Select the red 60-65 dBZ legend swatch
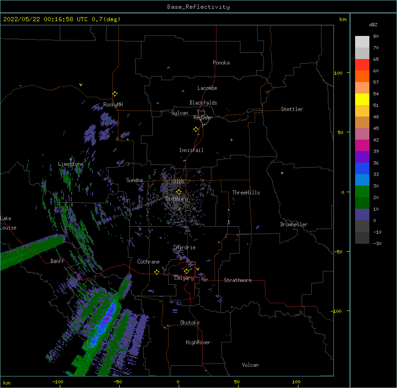This screenshot has height=388, width=397. coord(362,65)
